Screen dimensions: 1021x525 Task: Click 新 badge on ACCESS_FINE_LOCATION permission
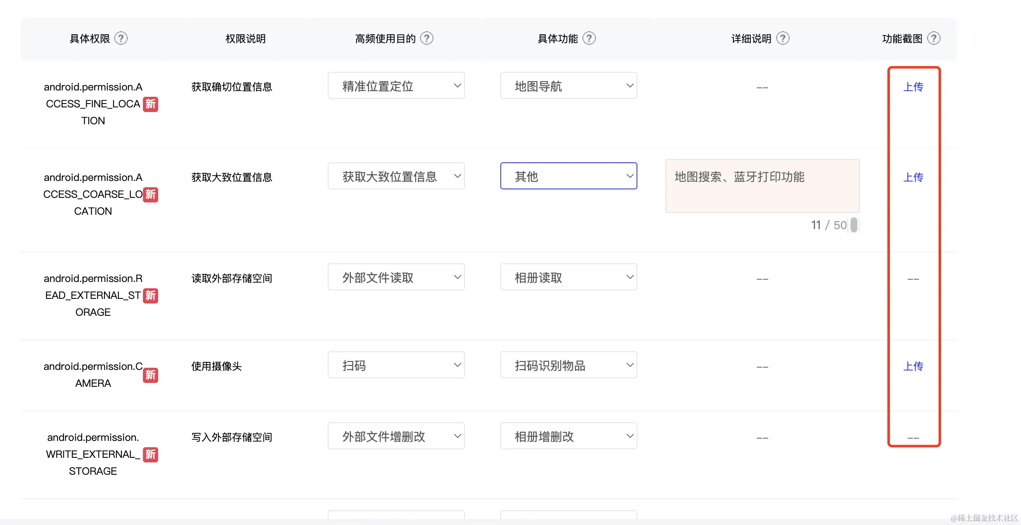click(x=150, y=104)
